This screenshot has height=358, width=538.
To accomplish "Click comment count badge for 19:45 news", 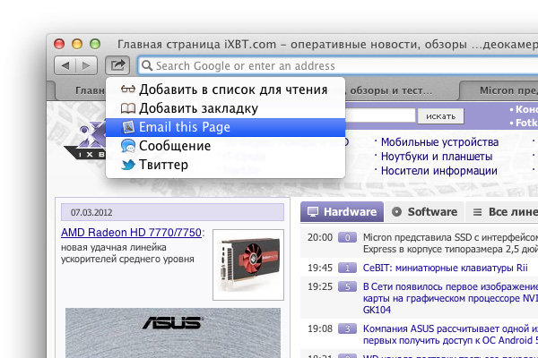I will click(347, 268).
